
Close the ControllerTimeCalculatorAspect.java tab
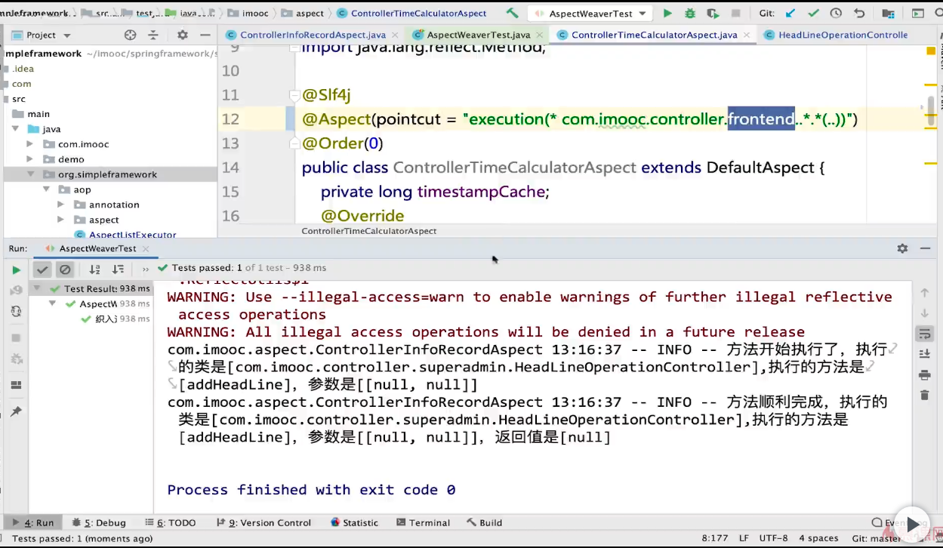point(747,35)
